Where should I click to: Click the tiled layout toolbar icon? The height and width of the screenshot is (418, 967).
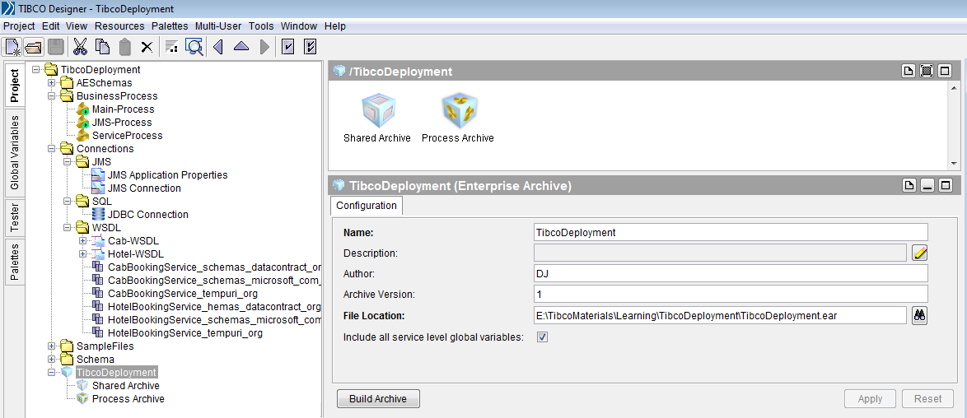172,47
